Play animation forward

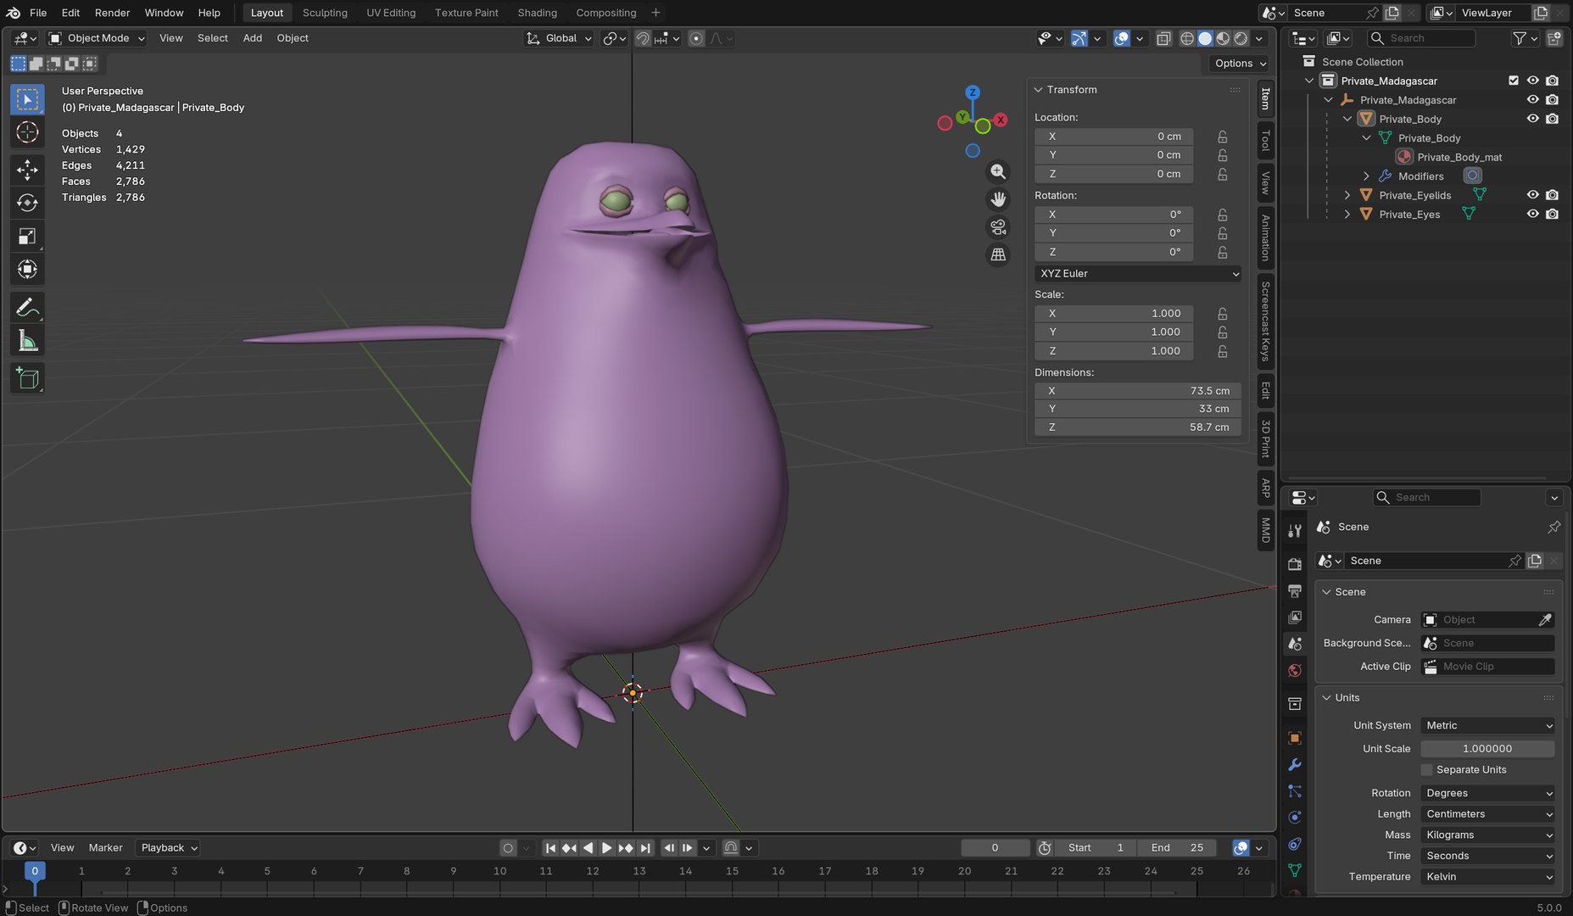607,847
